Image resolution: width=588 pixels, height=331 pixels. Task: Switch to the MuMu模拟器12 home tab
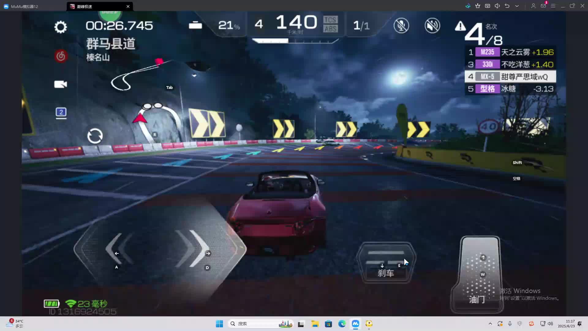(x=24, y=6)
